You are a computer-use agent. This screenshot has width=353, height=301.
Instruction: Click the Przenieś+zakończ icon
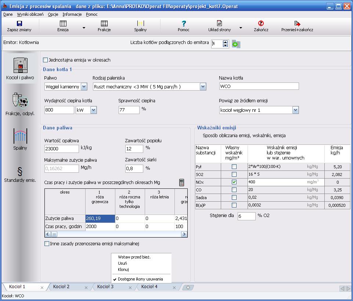point(297,23)
